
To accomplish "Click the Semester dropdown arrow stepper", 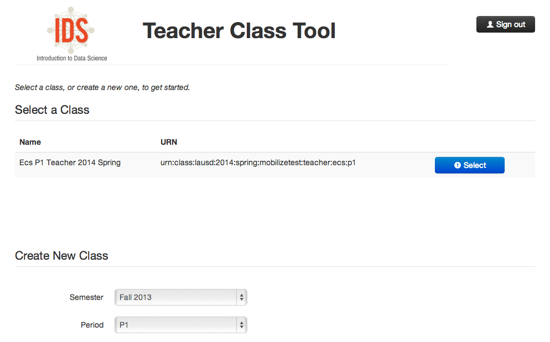I will (241, 297).
